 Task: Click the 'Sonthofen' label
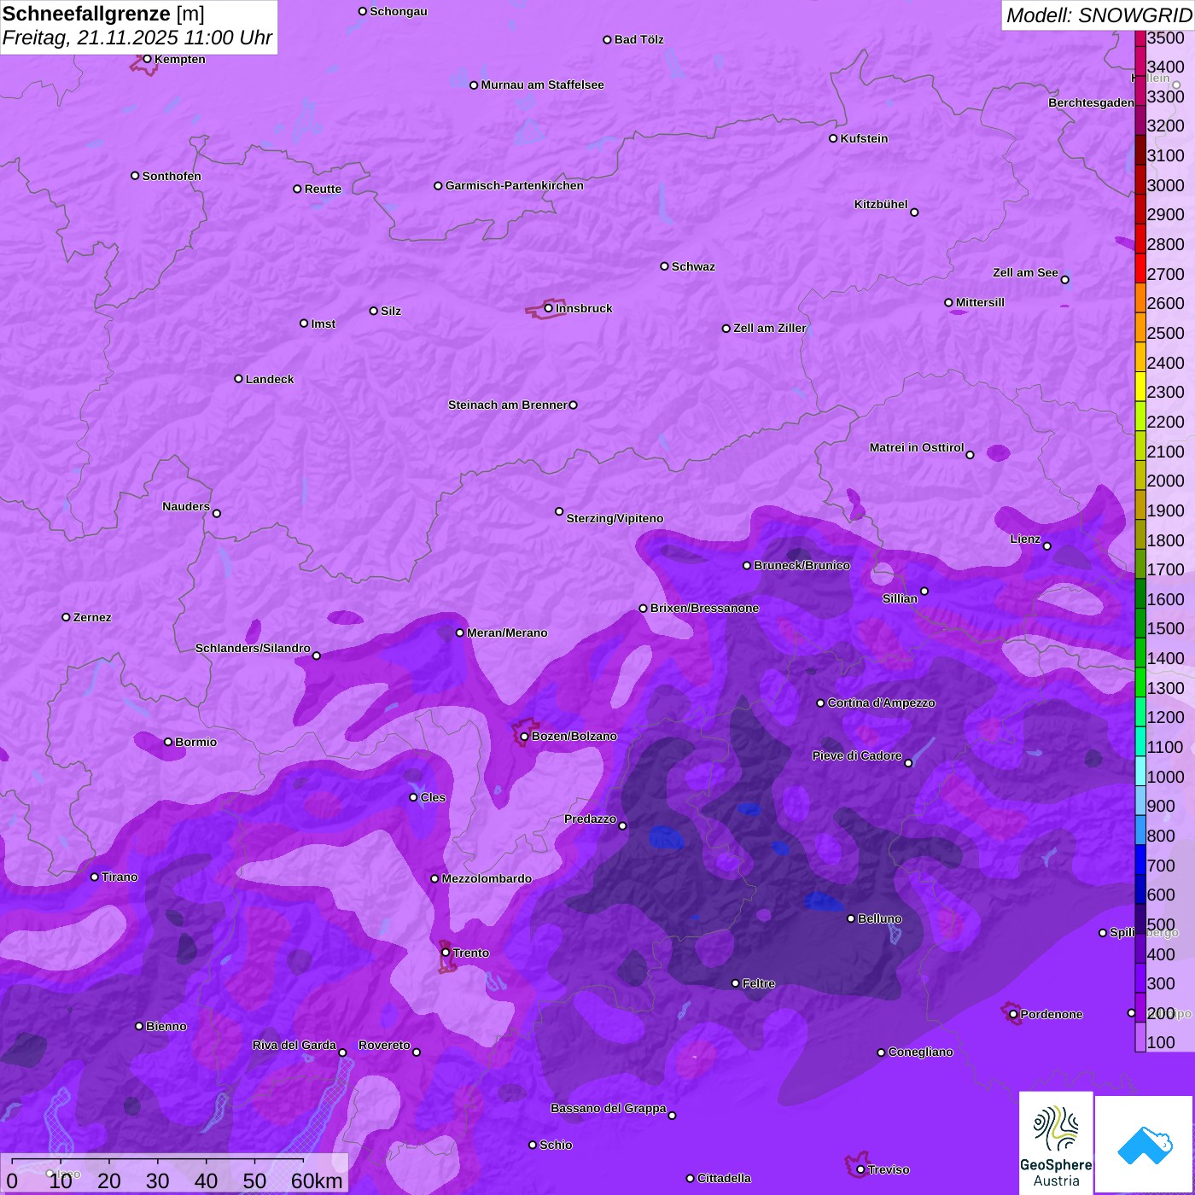click(172, 176)
